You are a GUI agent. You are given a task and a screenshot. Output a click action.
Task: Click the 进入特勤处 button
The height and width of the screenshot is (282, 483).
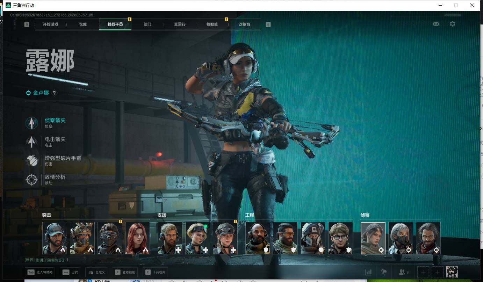click(40, 272)
